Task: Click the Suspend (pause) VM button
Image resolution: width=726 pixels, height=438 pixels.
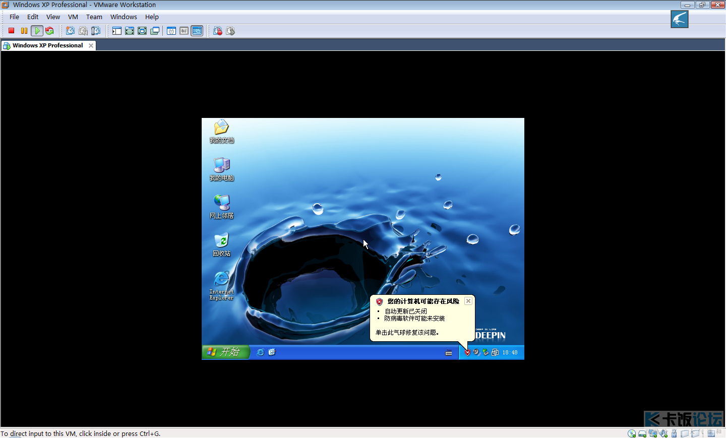Action: coord(24,31)
